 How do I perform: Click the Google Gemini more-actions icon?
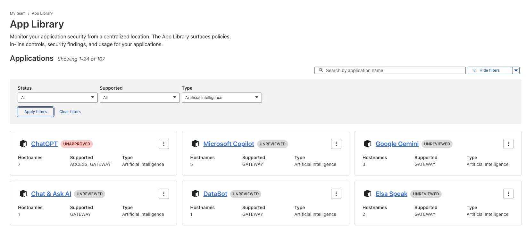[x=508, y=144]
